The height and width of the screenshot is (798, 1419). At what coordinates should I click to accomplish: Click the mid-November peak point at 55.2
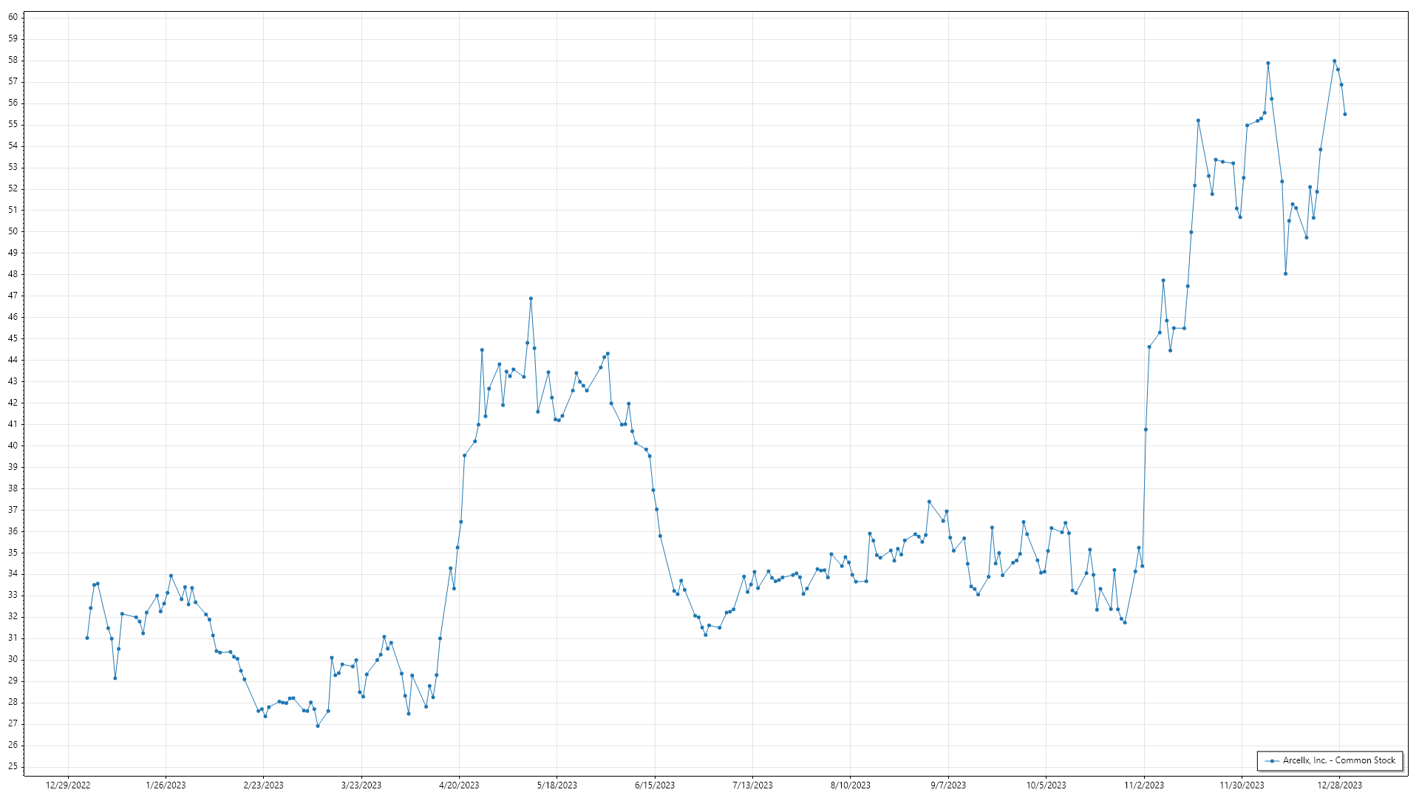[x=1198, y=120]
